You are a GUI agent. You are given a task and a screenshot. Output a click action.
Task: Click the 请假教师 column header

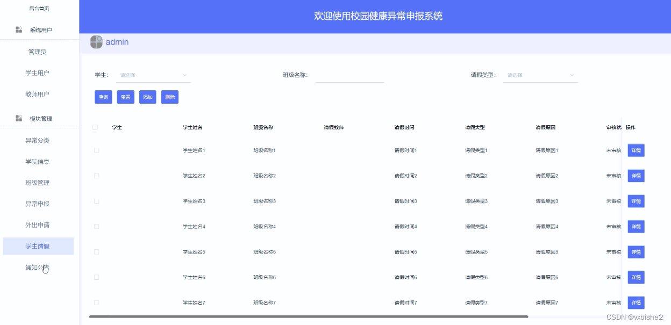[334, 127]
